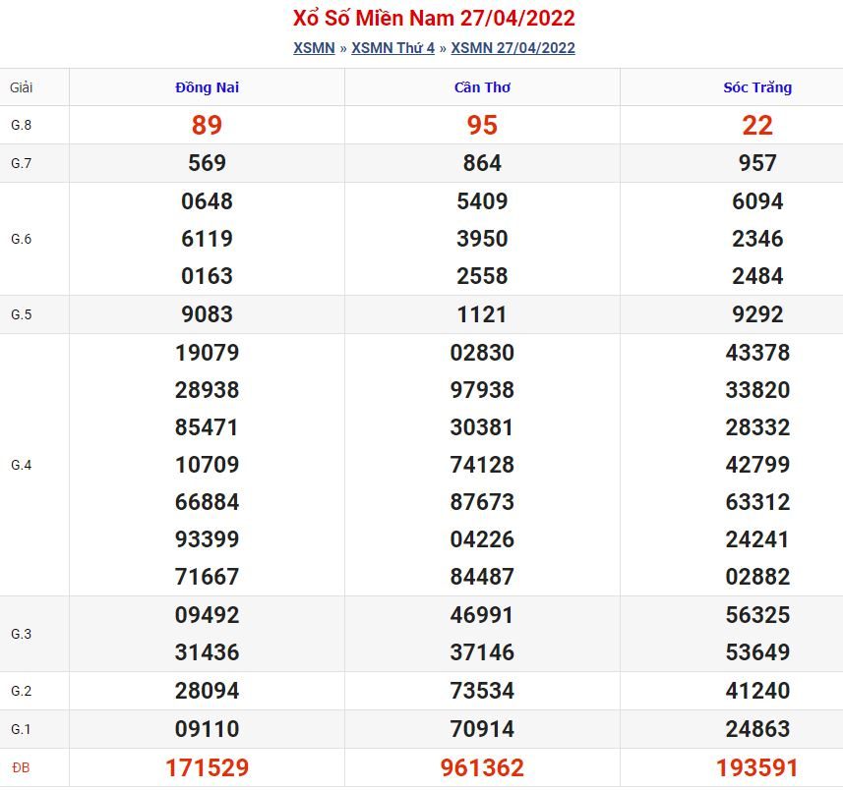Select the G.4 row label
843x790 pixels.
(21, 465)
